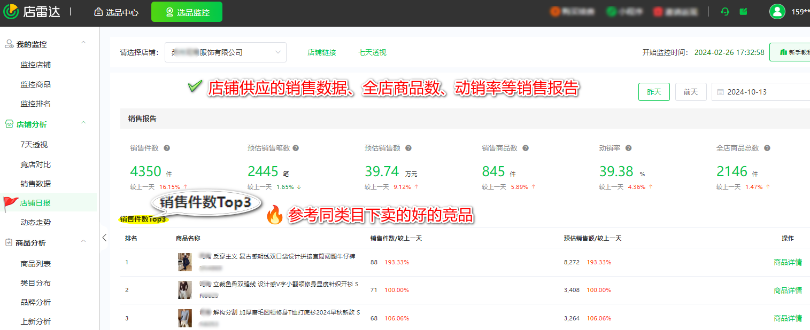Open 七天透视 from the store header
Image resolution: width=810 pixels, height=330 pixels.
click(372, 52)
